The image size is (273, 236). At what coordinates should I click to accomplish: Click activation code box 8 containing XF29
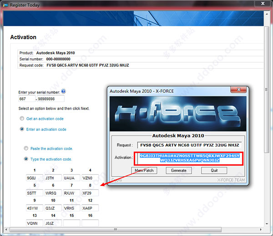(90, 193)
